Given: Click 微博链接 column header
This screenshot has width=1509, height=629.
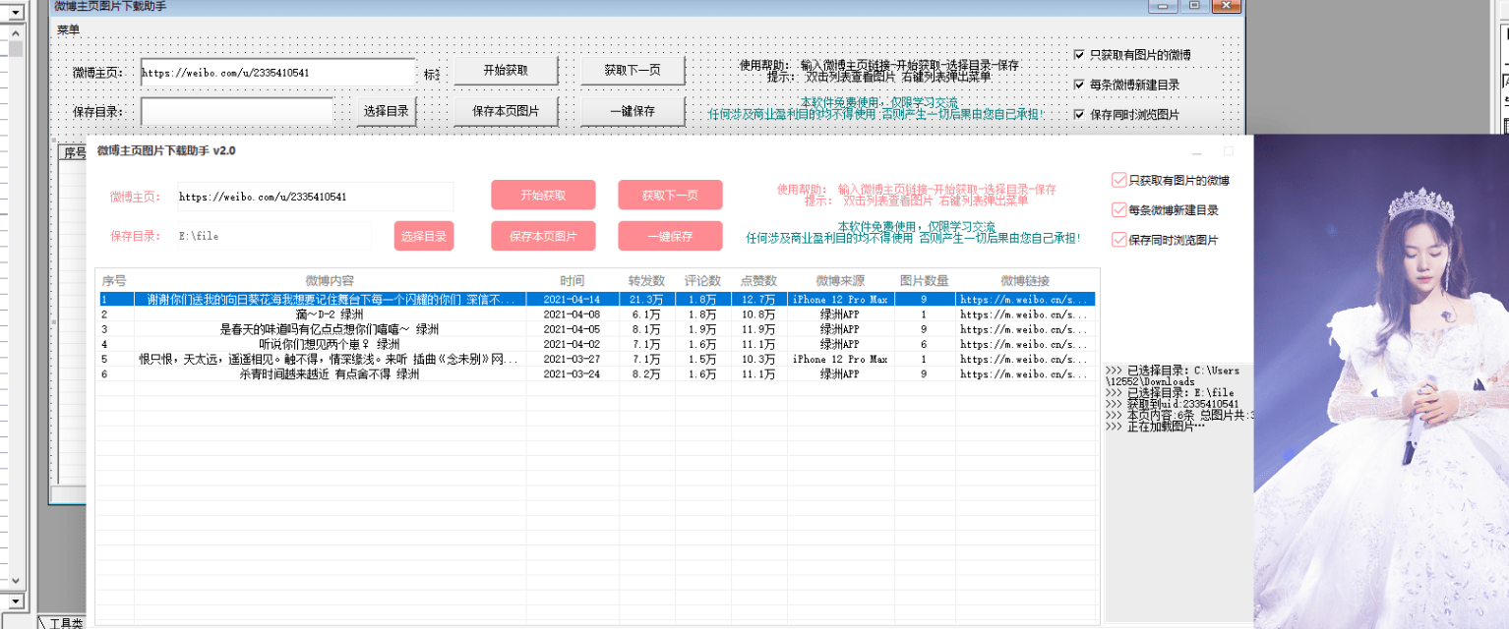Looking at the screenshot, I should [1025, 280].
